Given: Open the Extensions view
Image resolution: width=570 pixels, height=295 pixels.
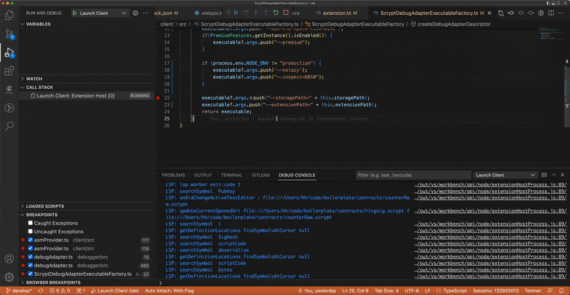Looking at the screenshot, I should [10, 71].
